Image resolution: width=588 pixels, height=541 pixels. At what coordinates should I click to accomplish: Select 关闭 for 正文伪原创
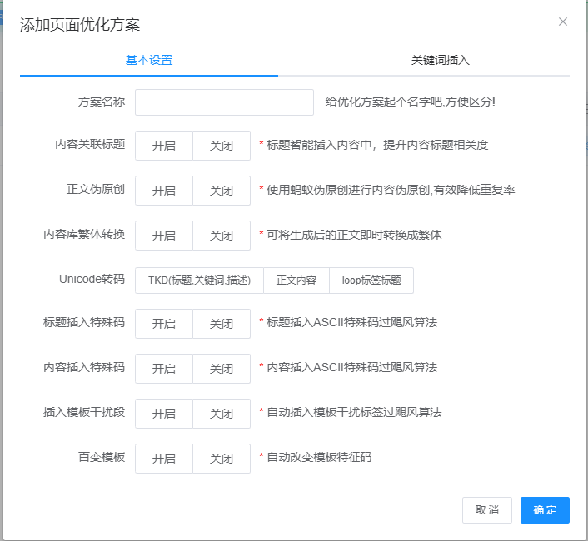222,191
